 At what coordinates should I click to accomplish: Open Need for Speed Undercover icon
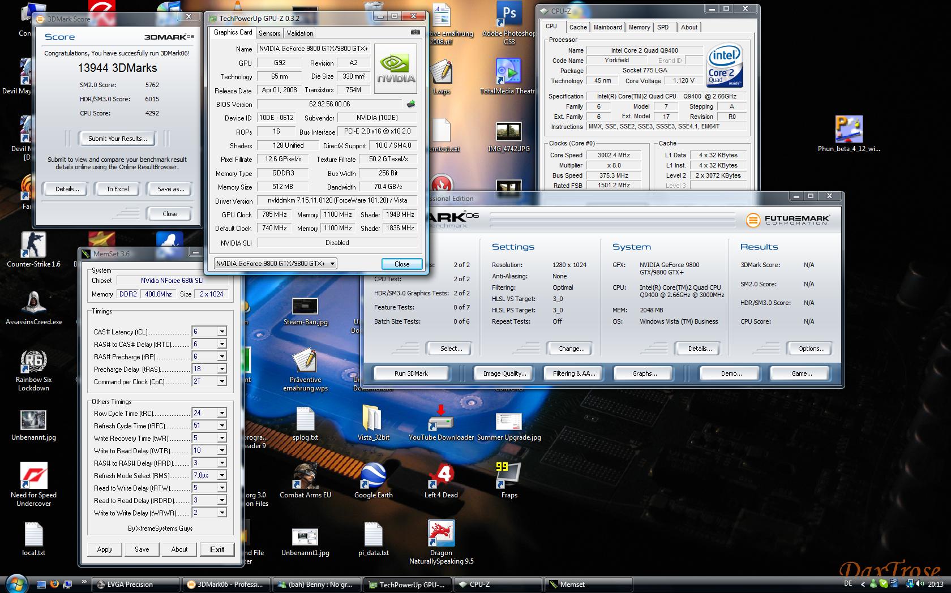point(33,484)
